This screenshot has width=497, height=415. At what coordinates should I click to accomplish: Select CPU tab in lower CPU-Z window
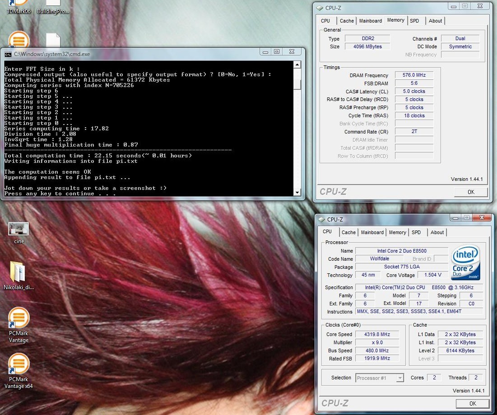[327, 231]
